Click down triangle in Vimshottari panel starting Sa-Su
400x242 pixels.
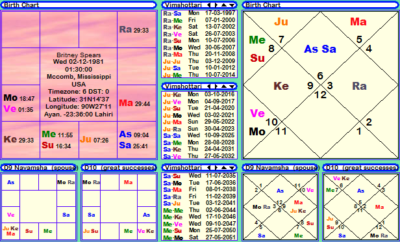pyautogui.click(x=232, y=168)
